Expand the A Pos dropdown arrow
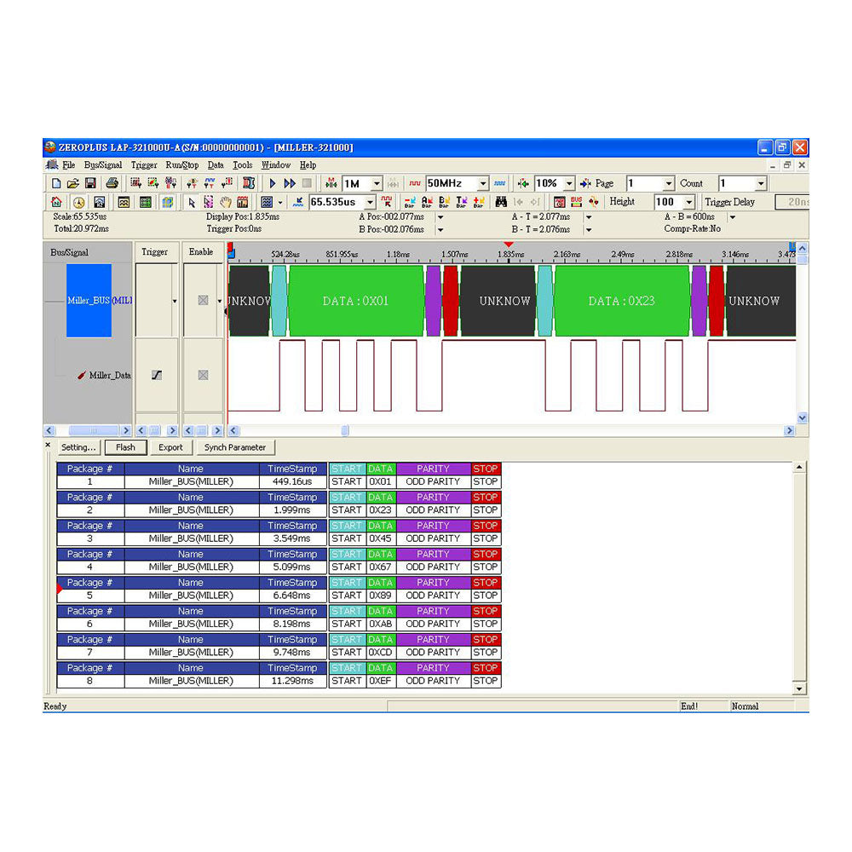The width and height of the screenshot is (852, 852). click(x=440, y=217)
